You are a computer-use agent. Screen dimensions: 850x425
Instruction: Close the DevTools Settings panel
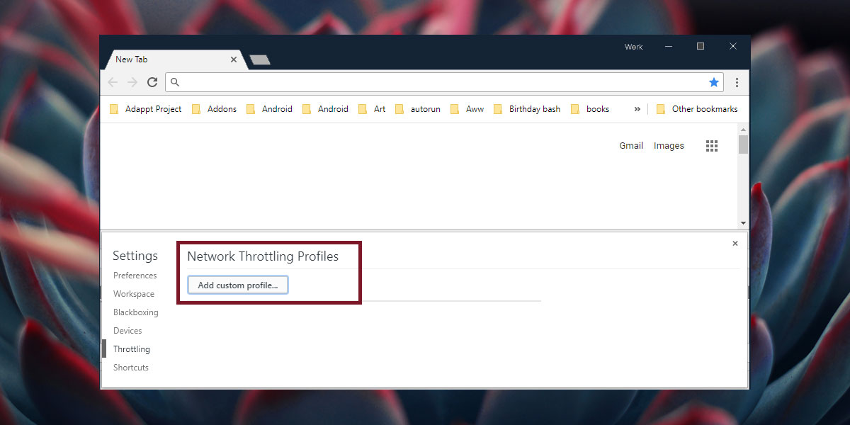point(735,243)
